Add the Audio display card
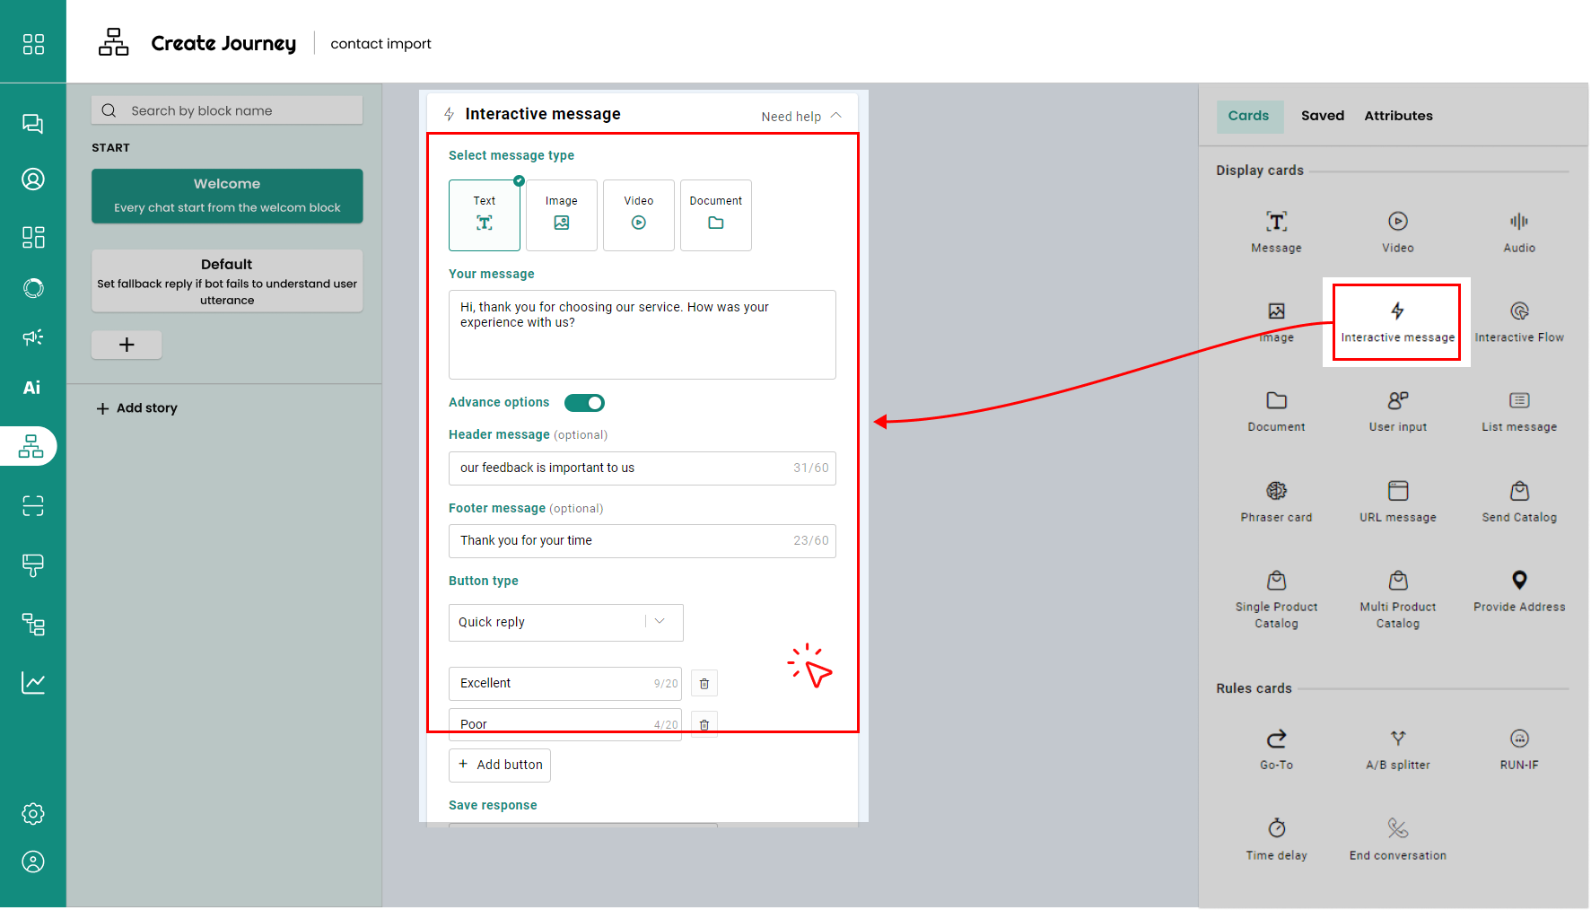 pos(1518,232)
